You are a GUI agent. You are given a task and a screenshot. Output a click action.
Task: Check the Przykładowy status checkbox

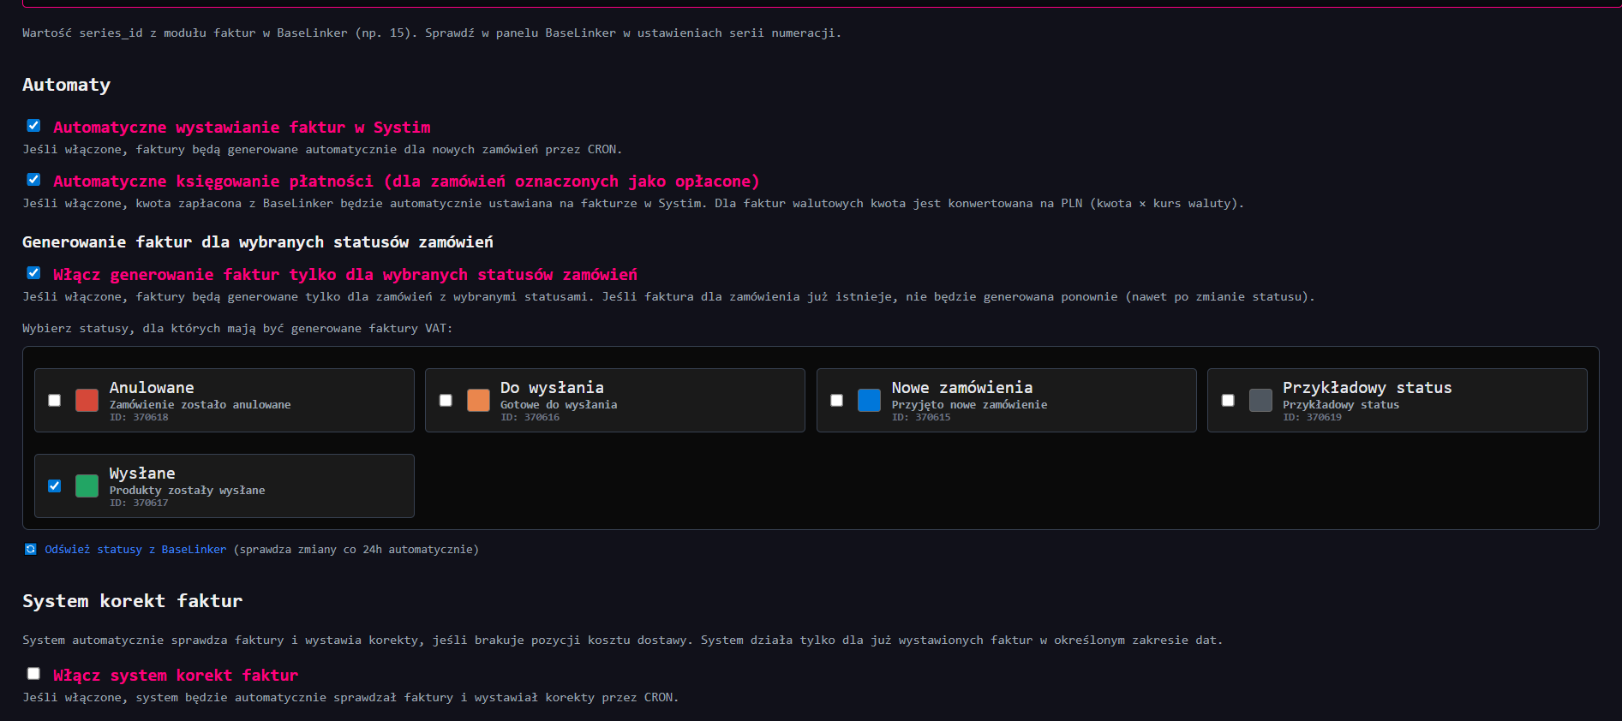[x=1228, y=401]
